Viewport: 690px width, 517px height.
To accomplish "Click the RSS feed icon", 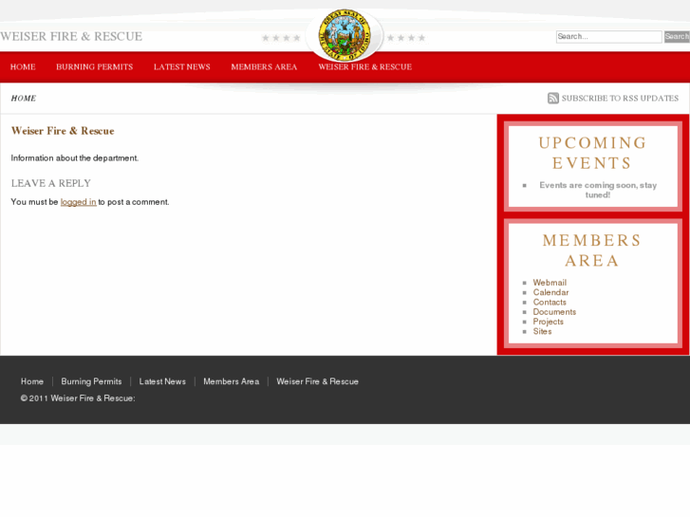I will 552,98.
